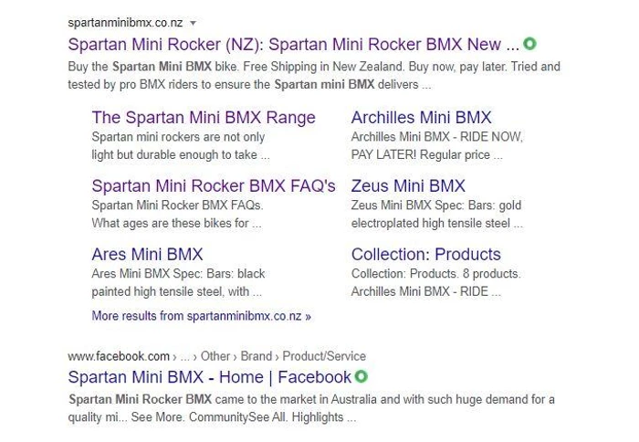The width and height of the screenshot is (639, 442).
Task: Show more results from spartanminibmx.co.nz
Action: click(202, 316)
